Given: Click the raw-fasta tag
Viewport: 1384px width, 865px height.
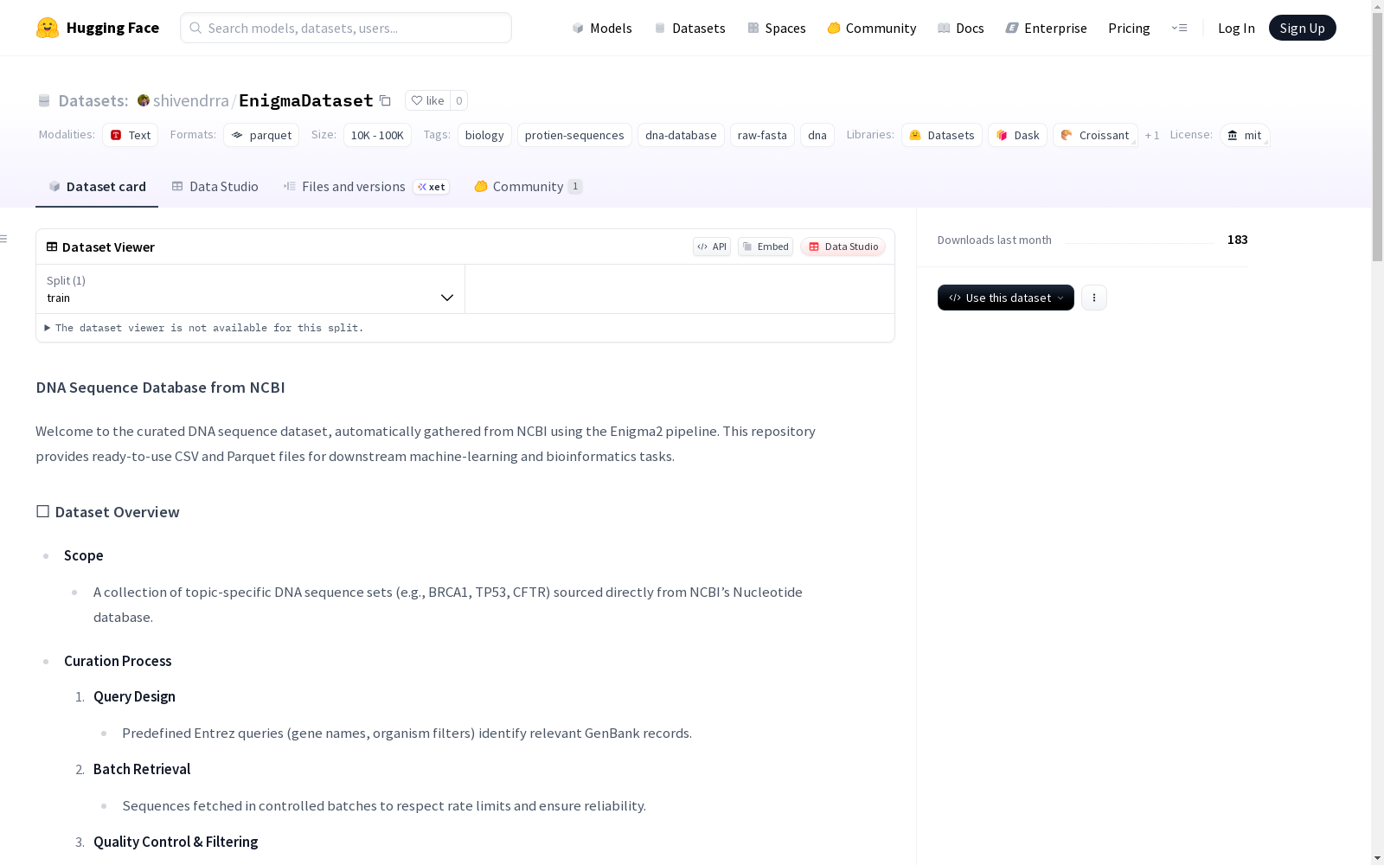Looking at the screenshot, I should pyautogui.click(x=762, y=135).
